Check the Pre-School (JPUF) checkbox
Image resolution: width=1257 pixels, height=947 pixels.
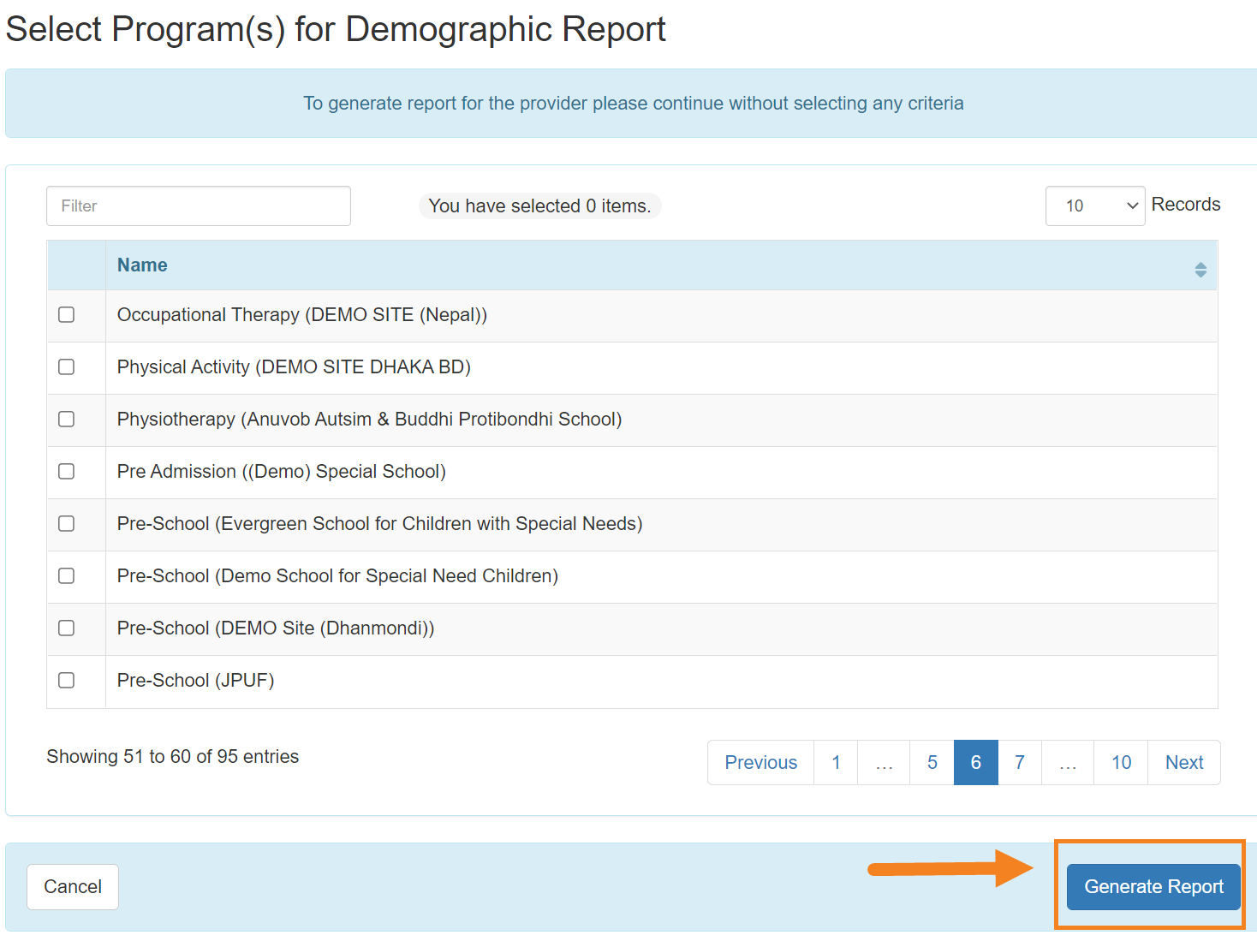click(x=66, y=681)
